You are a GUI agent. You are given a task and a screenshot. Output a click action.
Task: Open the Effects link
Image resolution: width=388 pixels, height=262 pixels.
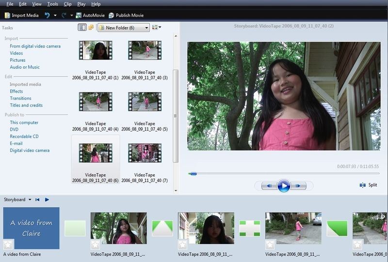click(16, 91)
